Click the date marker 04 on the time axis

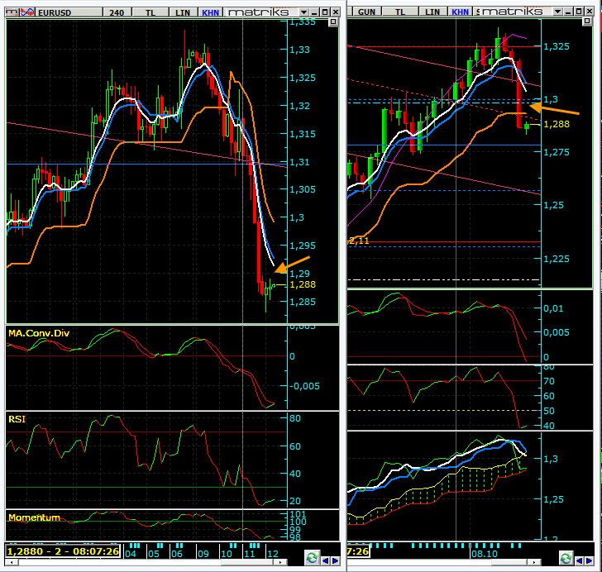131,554
